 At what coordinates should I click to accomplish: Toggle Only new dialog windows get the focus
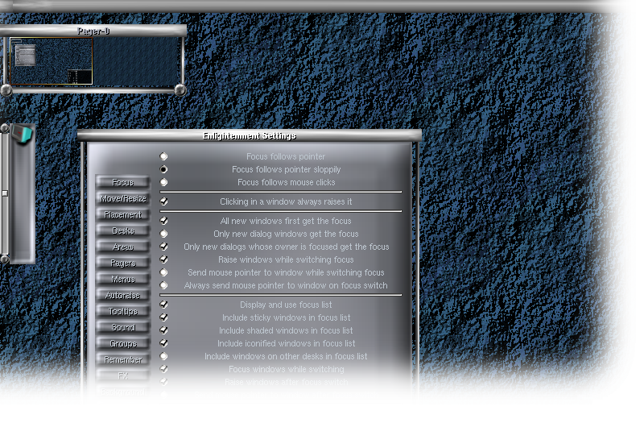pyautogui.click(x=163, y=234)
